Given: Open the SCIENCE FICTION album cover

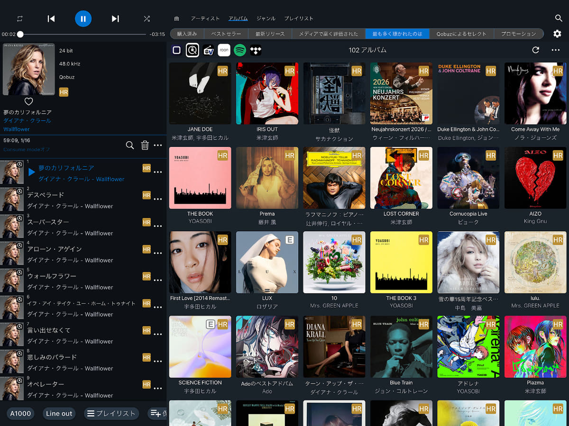Looking at the screenshot, I should (x=200, y=347).
